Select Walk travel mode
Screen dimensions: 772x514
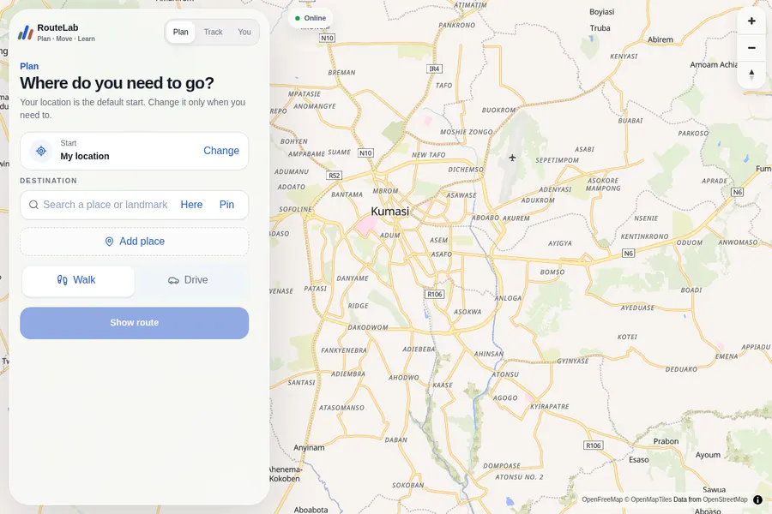coord(78,281)
